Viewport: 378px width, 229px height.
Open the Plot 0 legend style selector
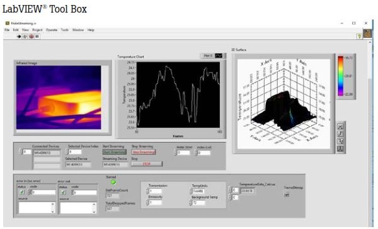point(219,56)
